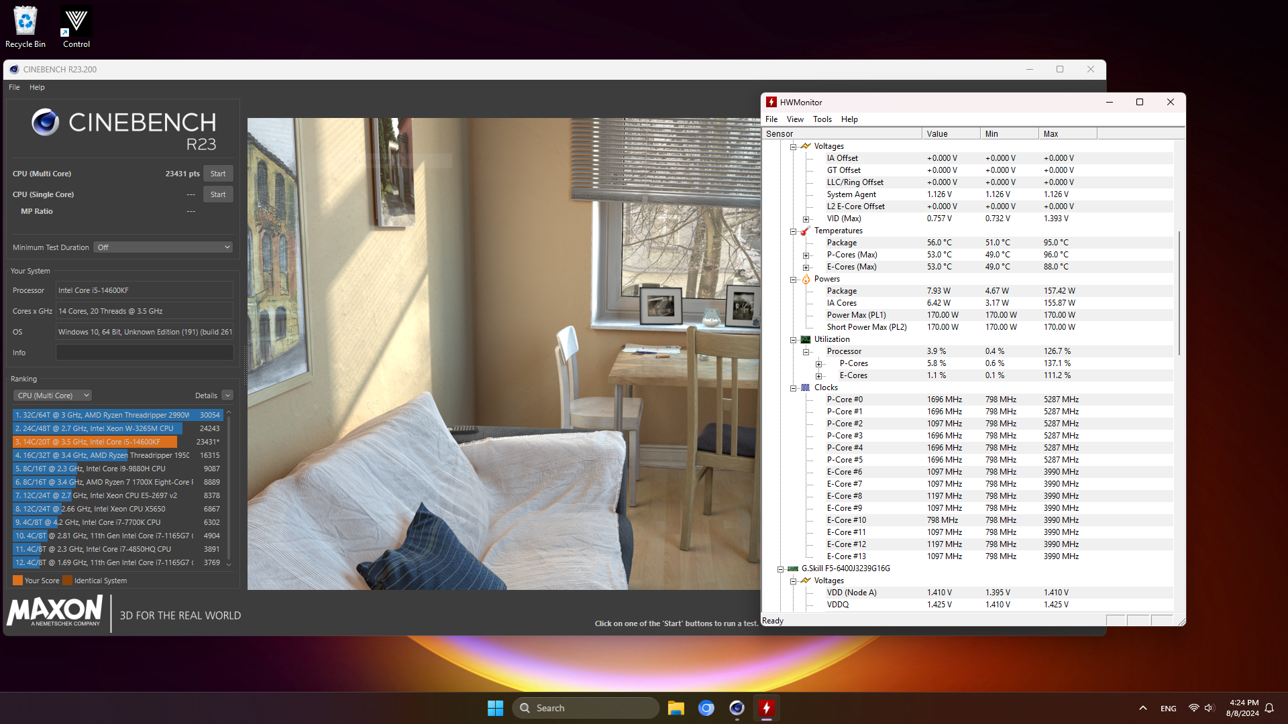Click the Voltages lightning icon in HWMonitor

(806, 146)
